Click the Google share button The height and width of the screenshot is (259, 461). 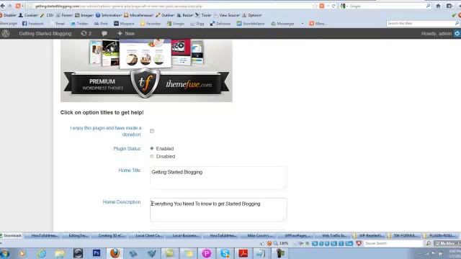(176, 24)
